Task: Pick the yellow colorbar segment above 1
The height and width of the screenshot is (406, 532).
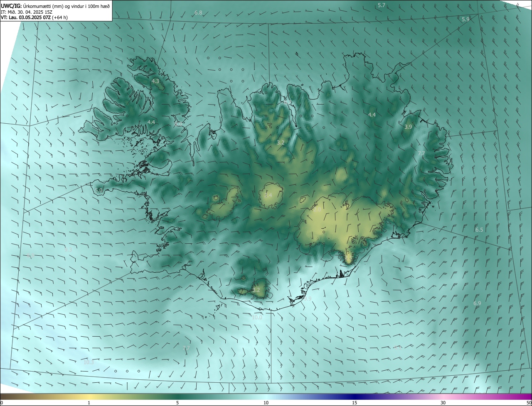Action: click(x=89, y=396)
